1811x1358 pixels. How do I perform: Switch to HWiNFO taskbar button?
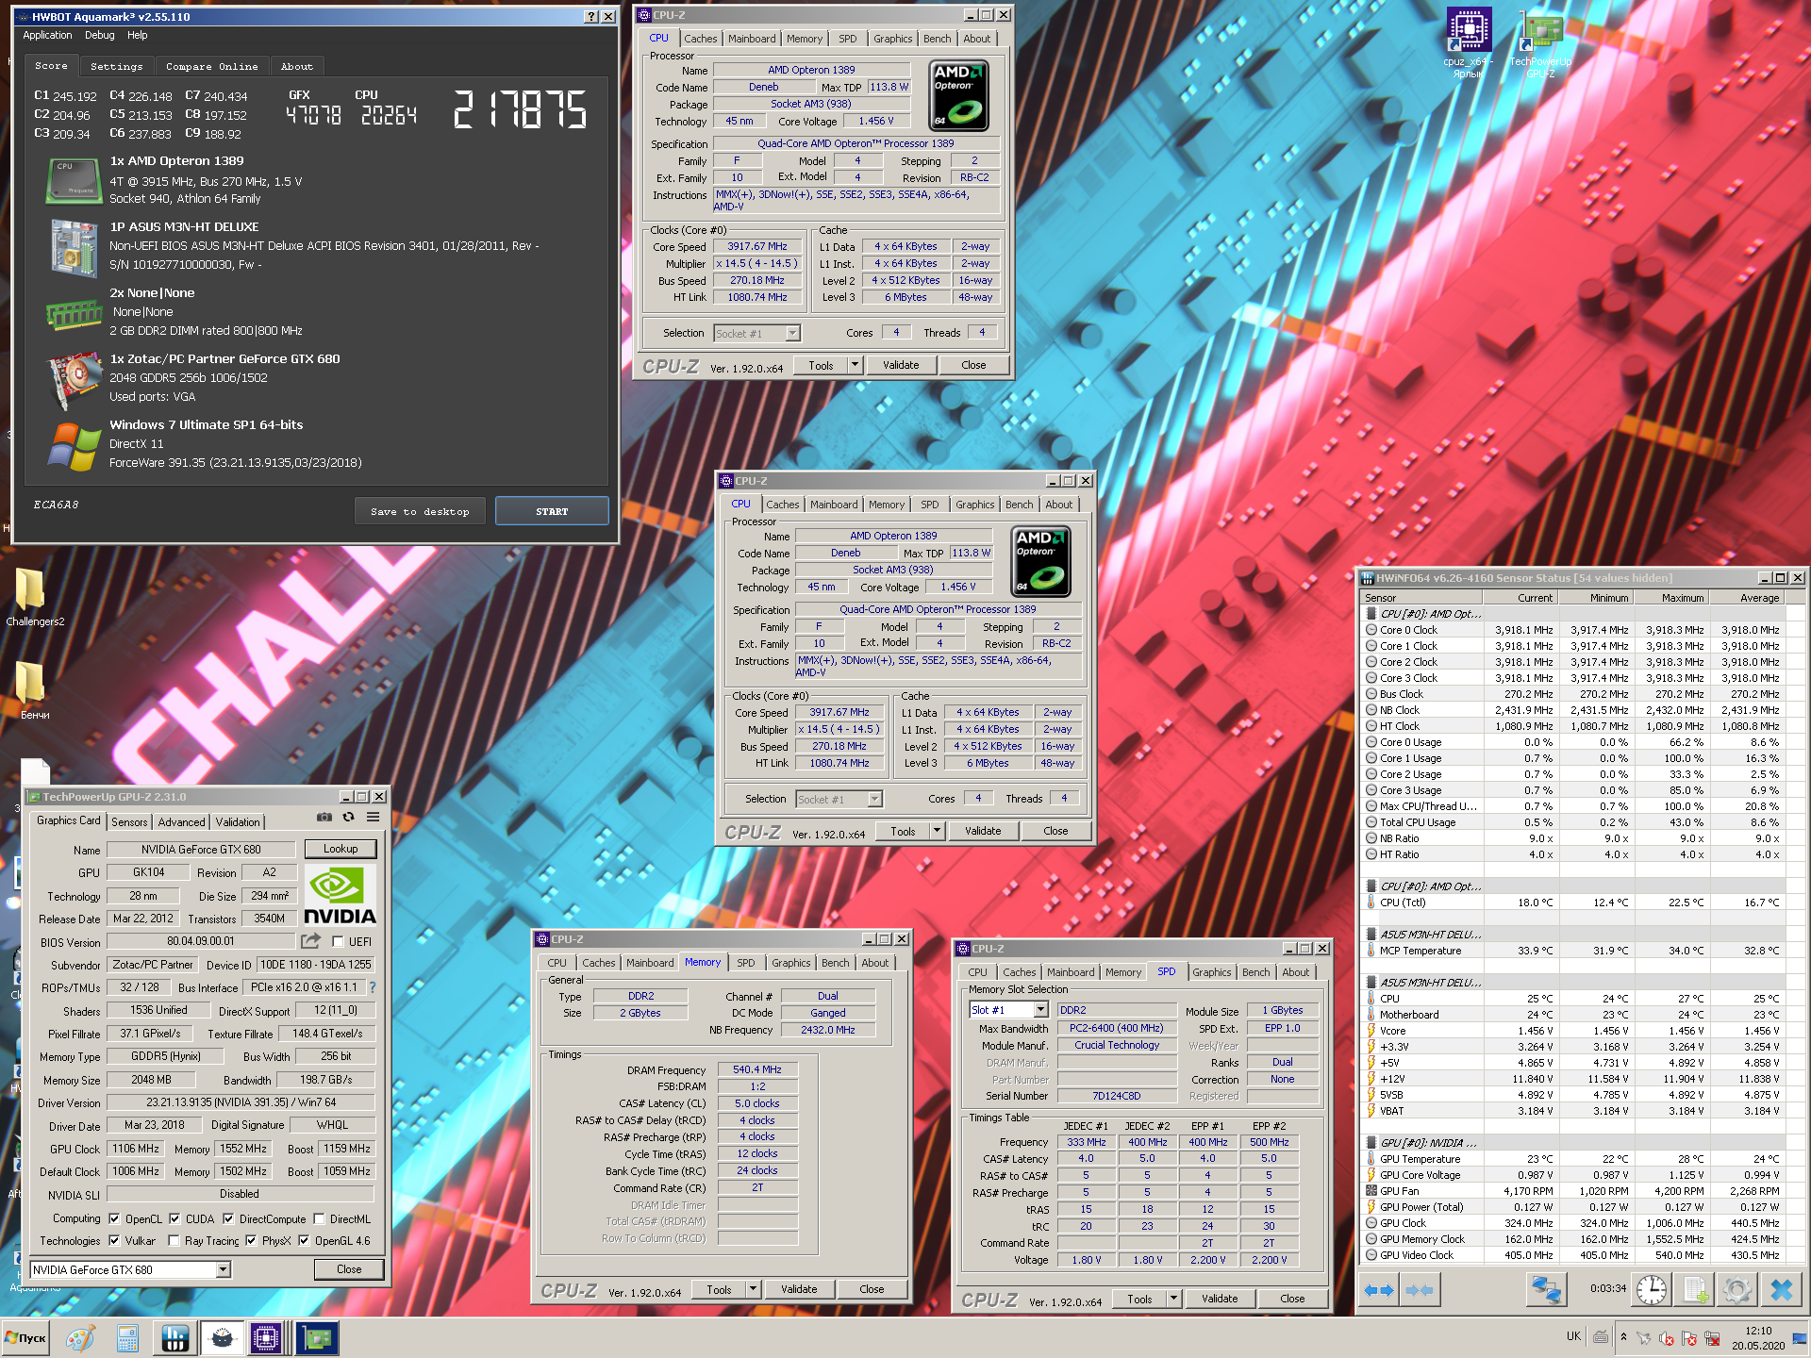point(175,1338)
